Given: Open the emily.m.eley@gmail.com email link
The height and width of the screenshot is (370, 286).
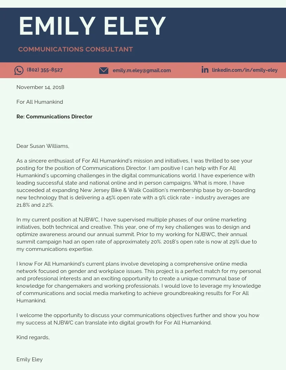Looking at the screenshot, I should pos(142,70).
